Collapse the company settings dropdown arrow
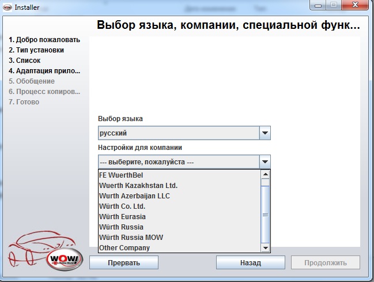 pyautogui.click(x=265, y=162)
